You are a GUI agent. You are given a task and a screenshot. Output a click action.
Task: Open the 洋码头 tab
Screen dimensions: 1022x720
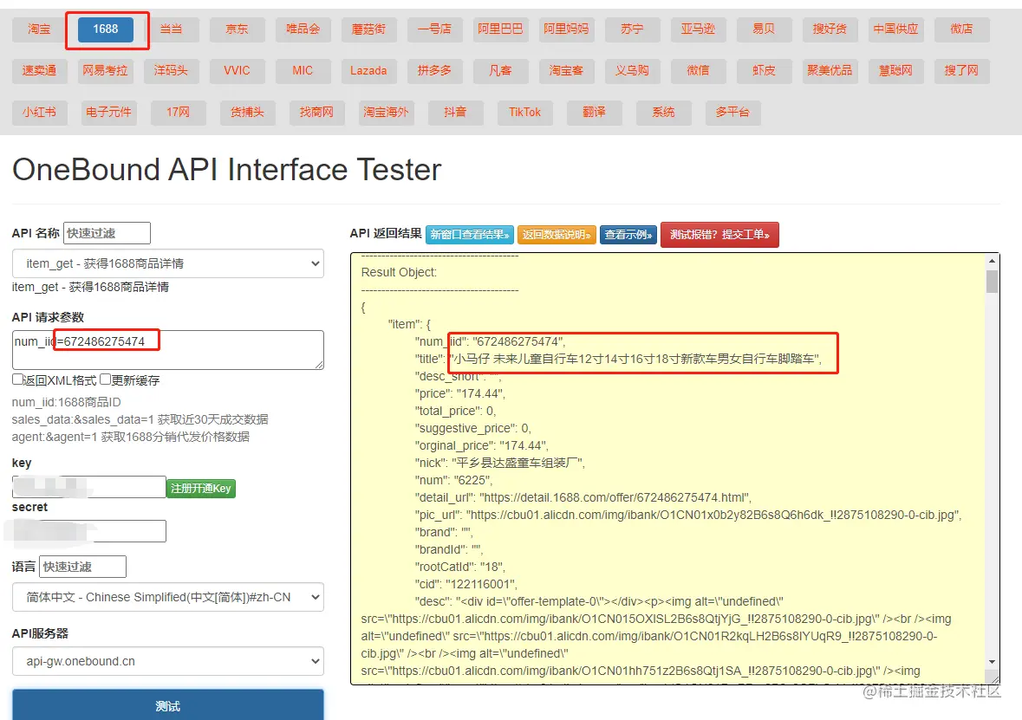click(x=172, y=71)
